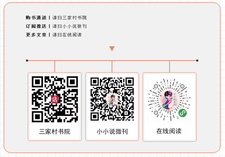Screen dimensions: 225x157
Task: Click top-left finder square of 三家村书院 code
Action: [37, 82]
